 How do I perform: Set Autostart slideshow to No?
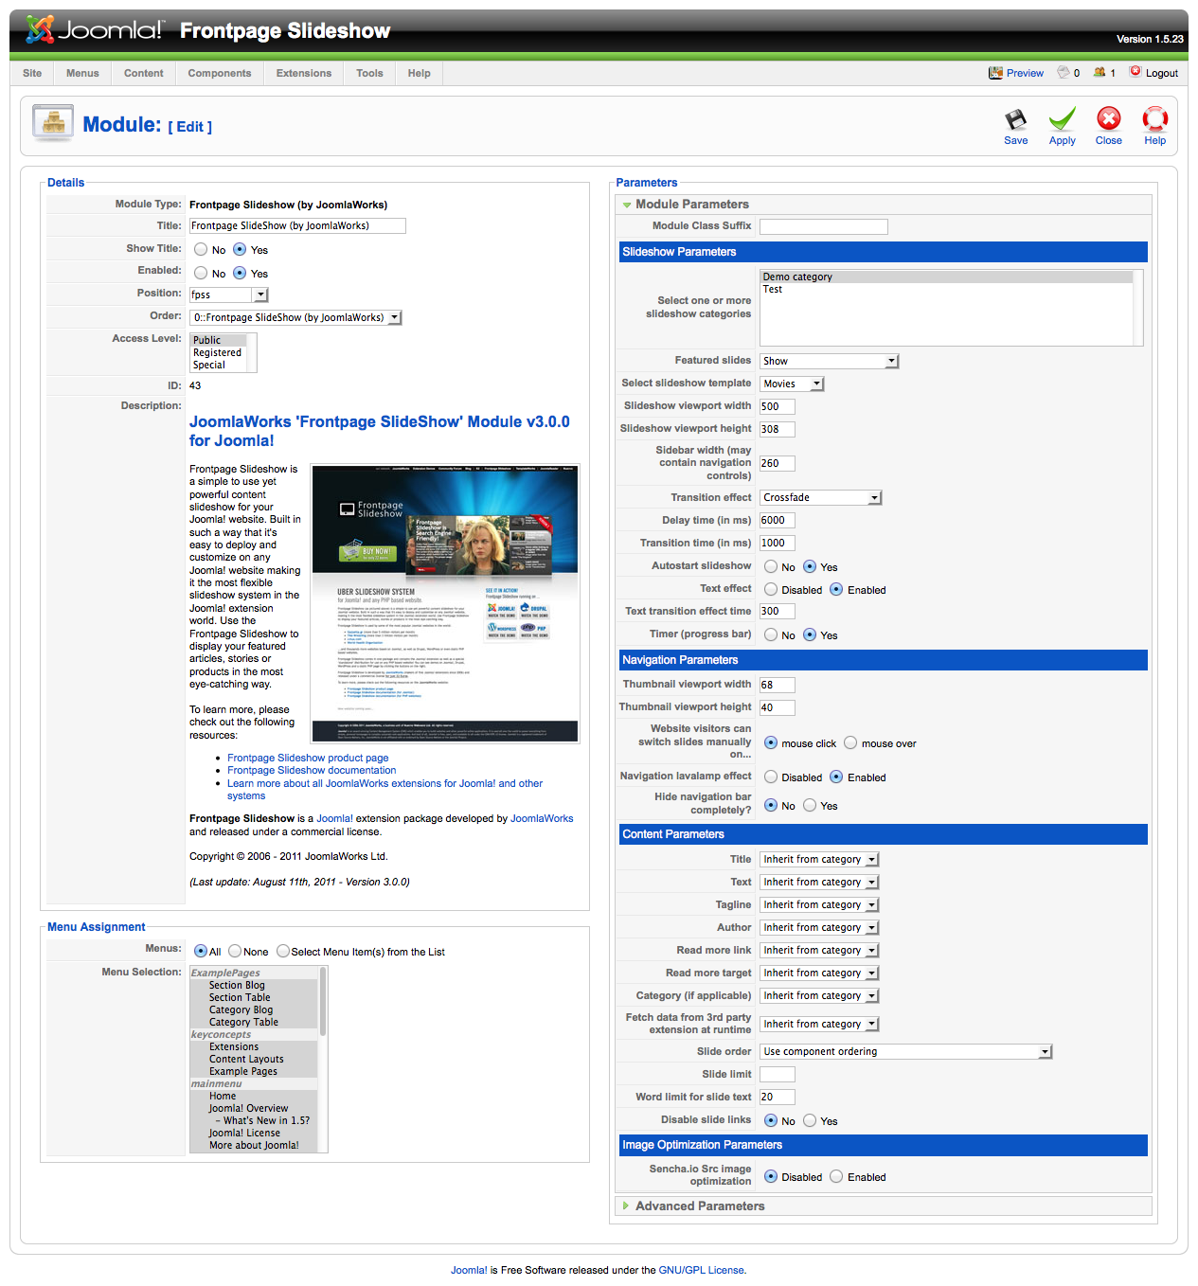771,567
